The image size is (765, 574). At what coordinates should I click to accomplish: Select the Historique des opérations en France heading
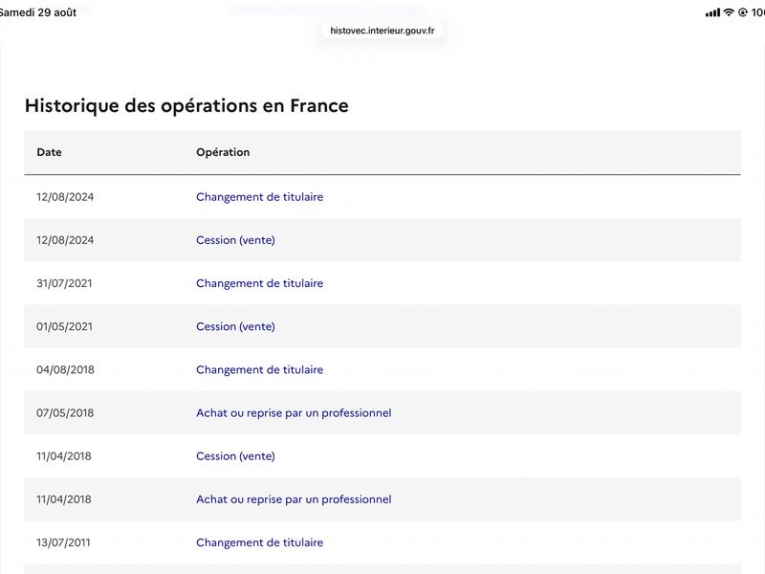[x=186, y=106]
